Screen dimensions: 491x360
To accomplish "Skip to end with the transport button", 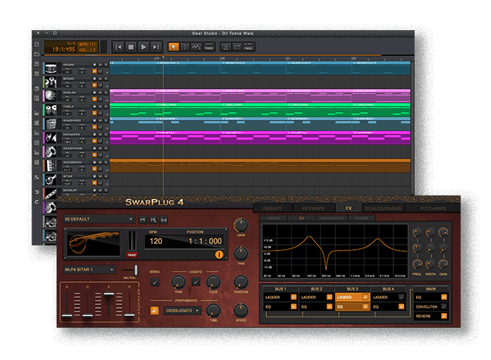I will (x=156, y=47).
